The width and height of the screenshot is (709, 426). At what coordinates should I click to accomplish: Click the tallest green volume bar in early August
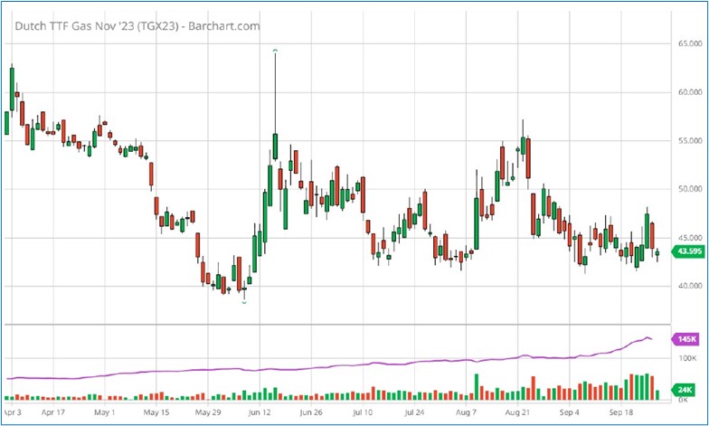click(x=477, y=387)
